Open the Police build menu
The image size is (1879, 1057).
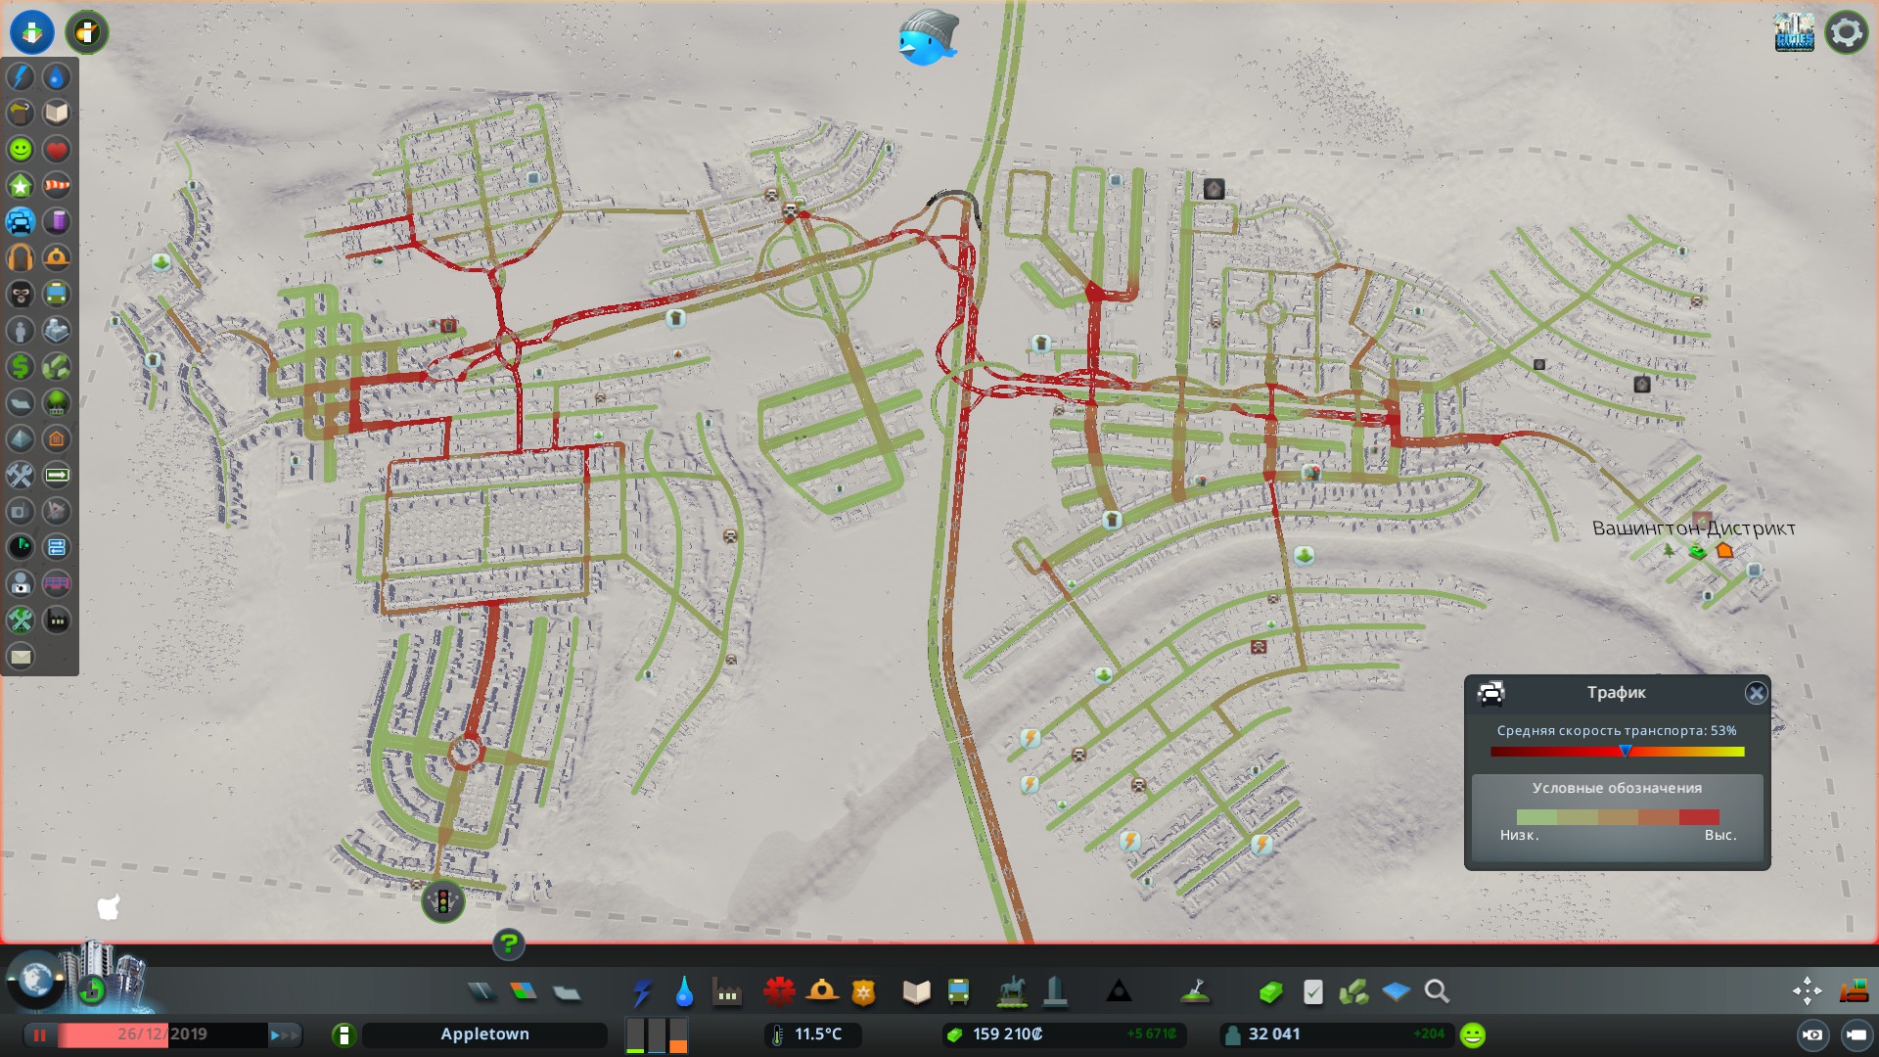tap(863, 991)
